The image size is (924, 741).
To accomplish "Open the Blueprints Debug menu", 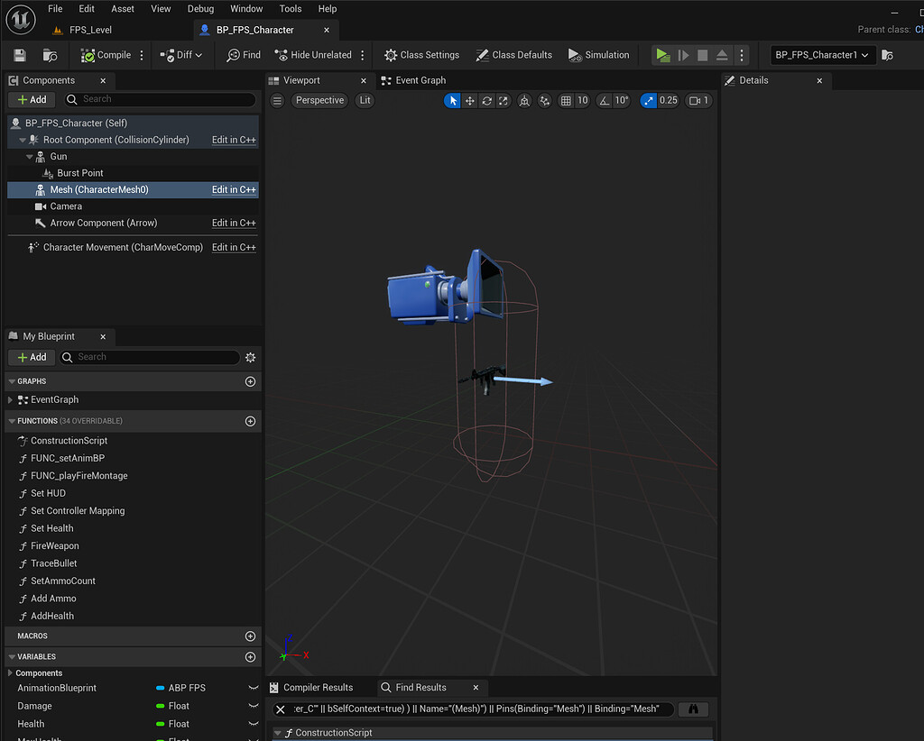I will (x=200, y=9).
